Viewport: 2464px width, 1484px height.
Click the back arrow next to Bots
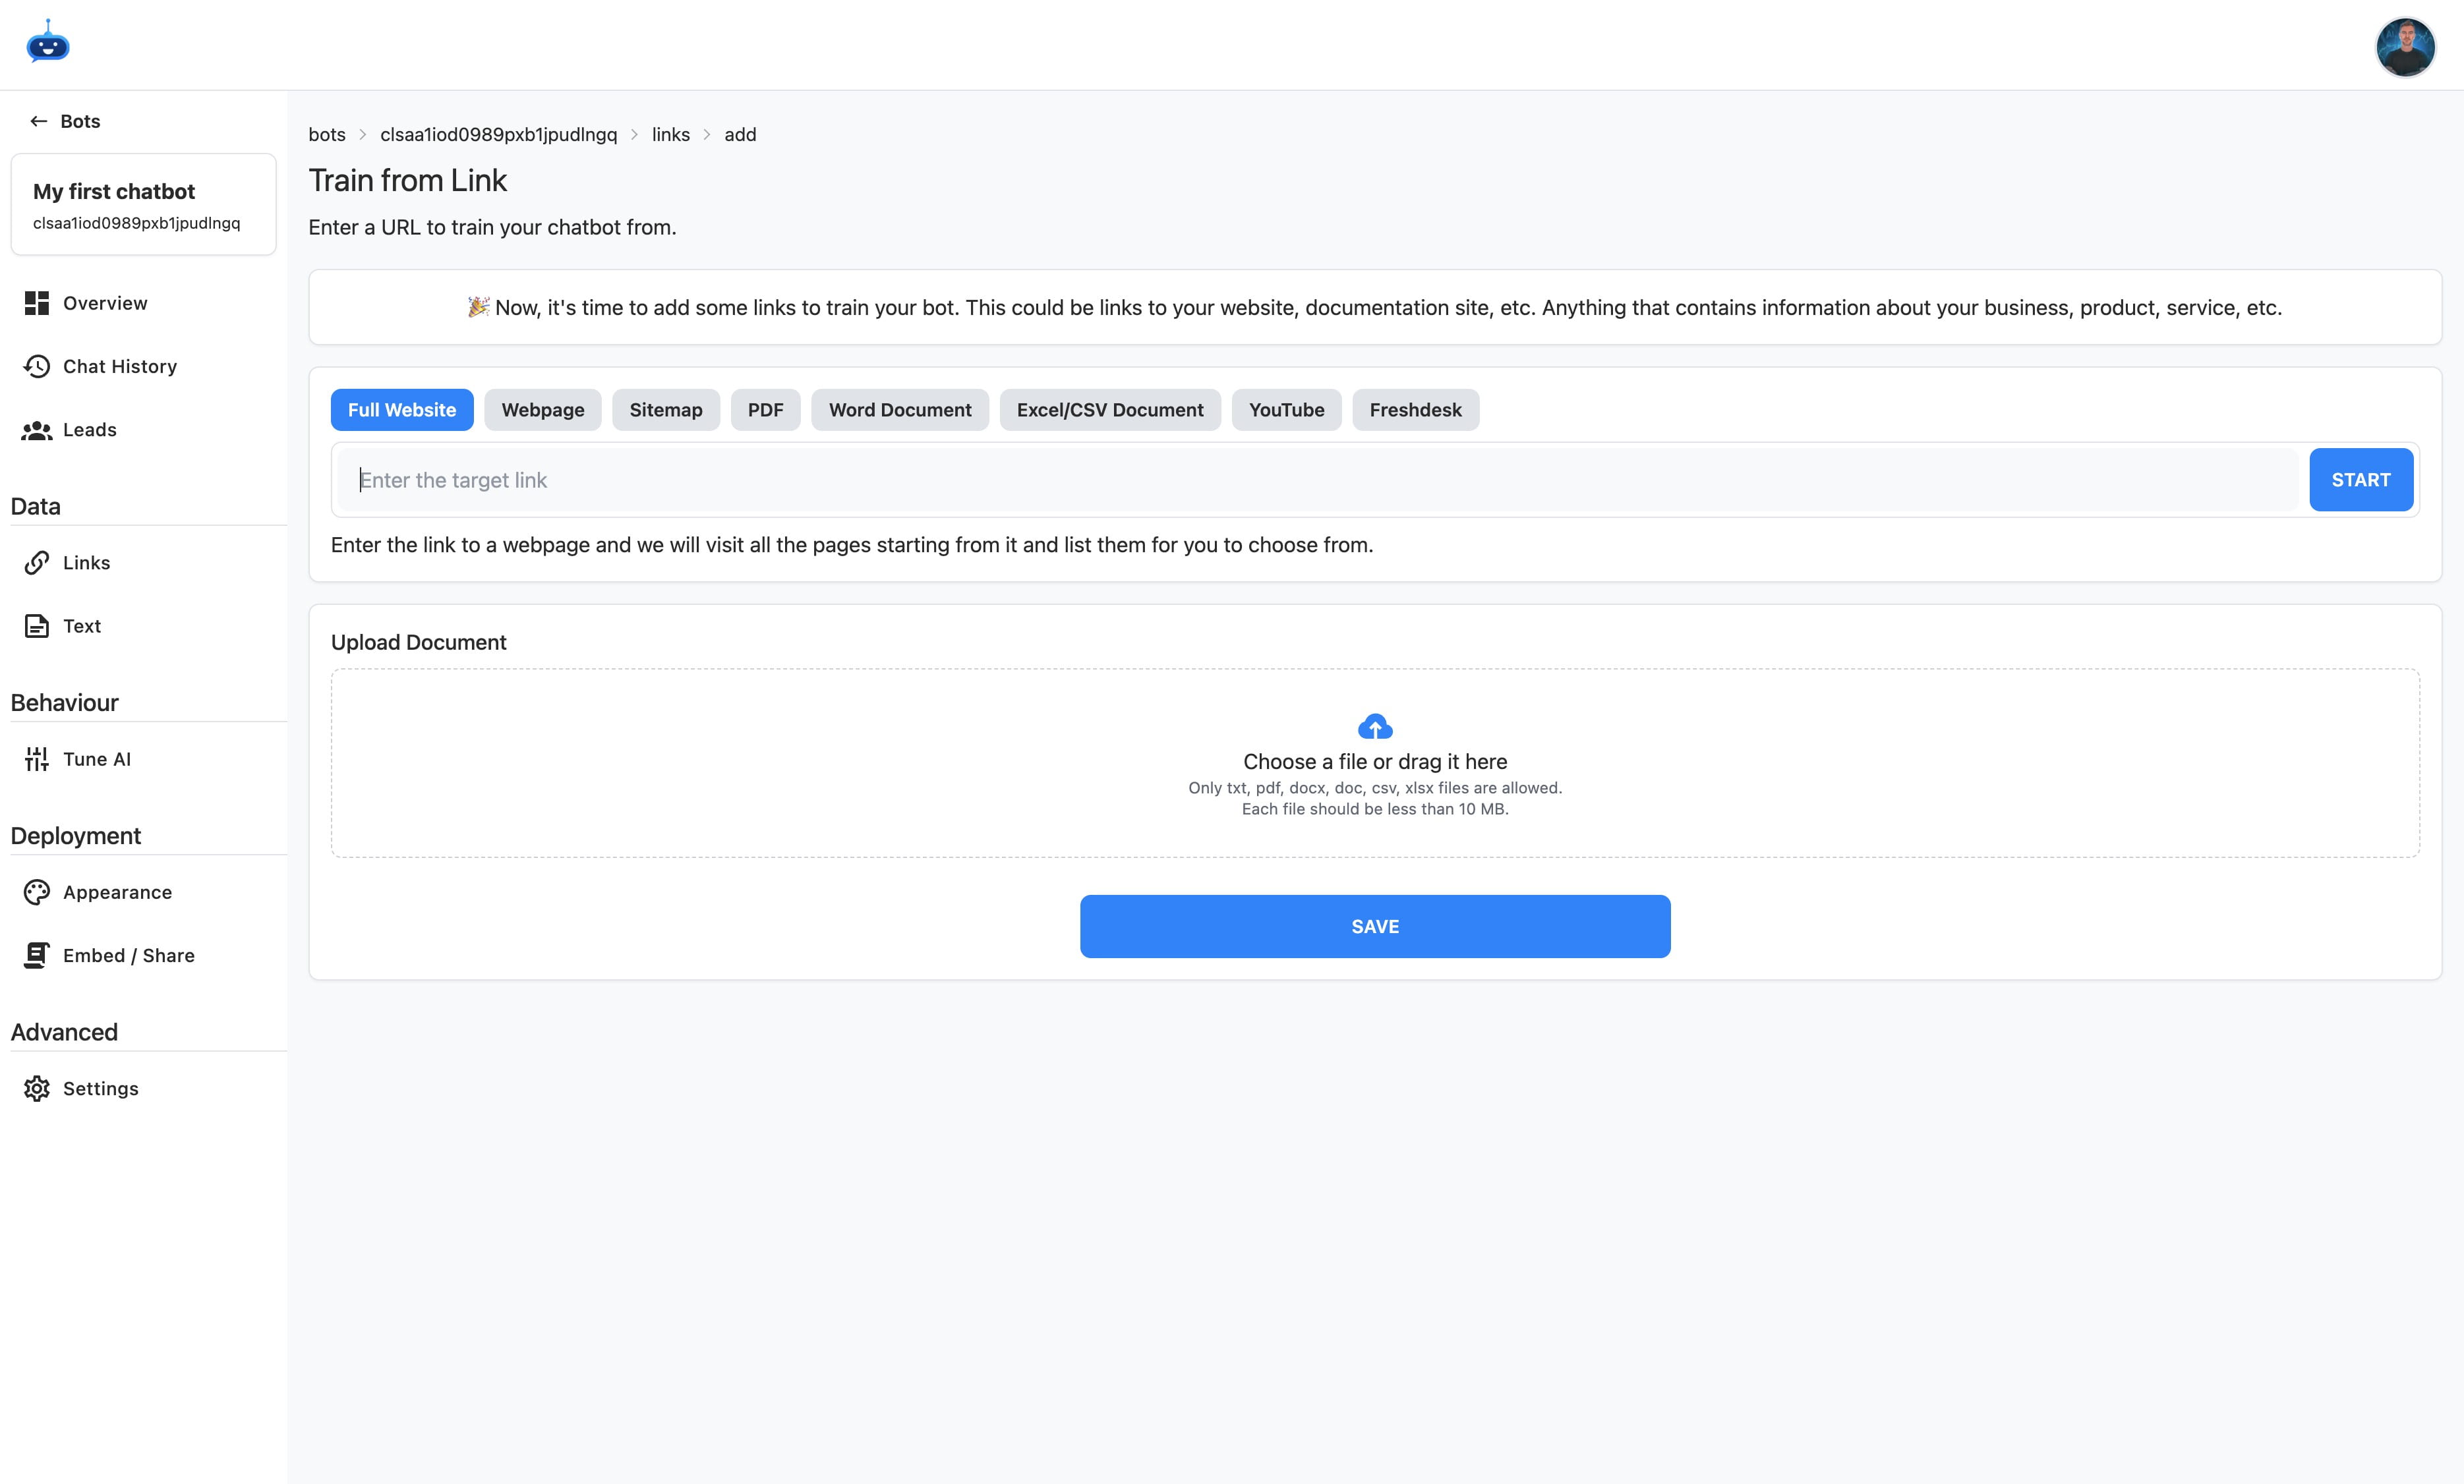(39, 120)
